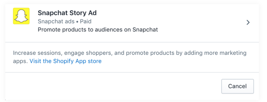Select the Snapchat Story Ad list row
The height and width of the screenshot is (102, 267).
coord(132,23)
